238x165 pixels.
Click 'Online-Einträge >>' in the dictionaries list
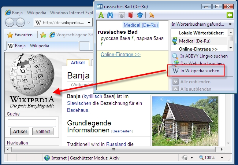pos(198,49)
